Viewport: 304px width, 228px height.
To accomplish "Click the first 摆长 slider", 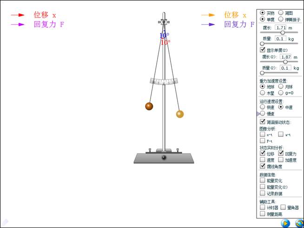I will pyautogui.click(x=282, y=33).
